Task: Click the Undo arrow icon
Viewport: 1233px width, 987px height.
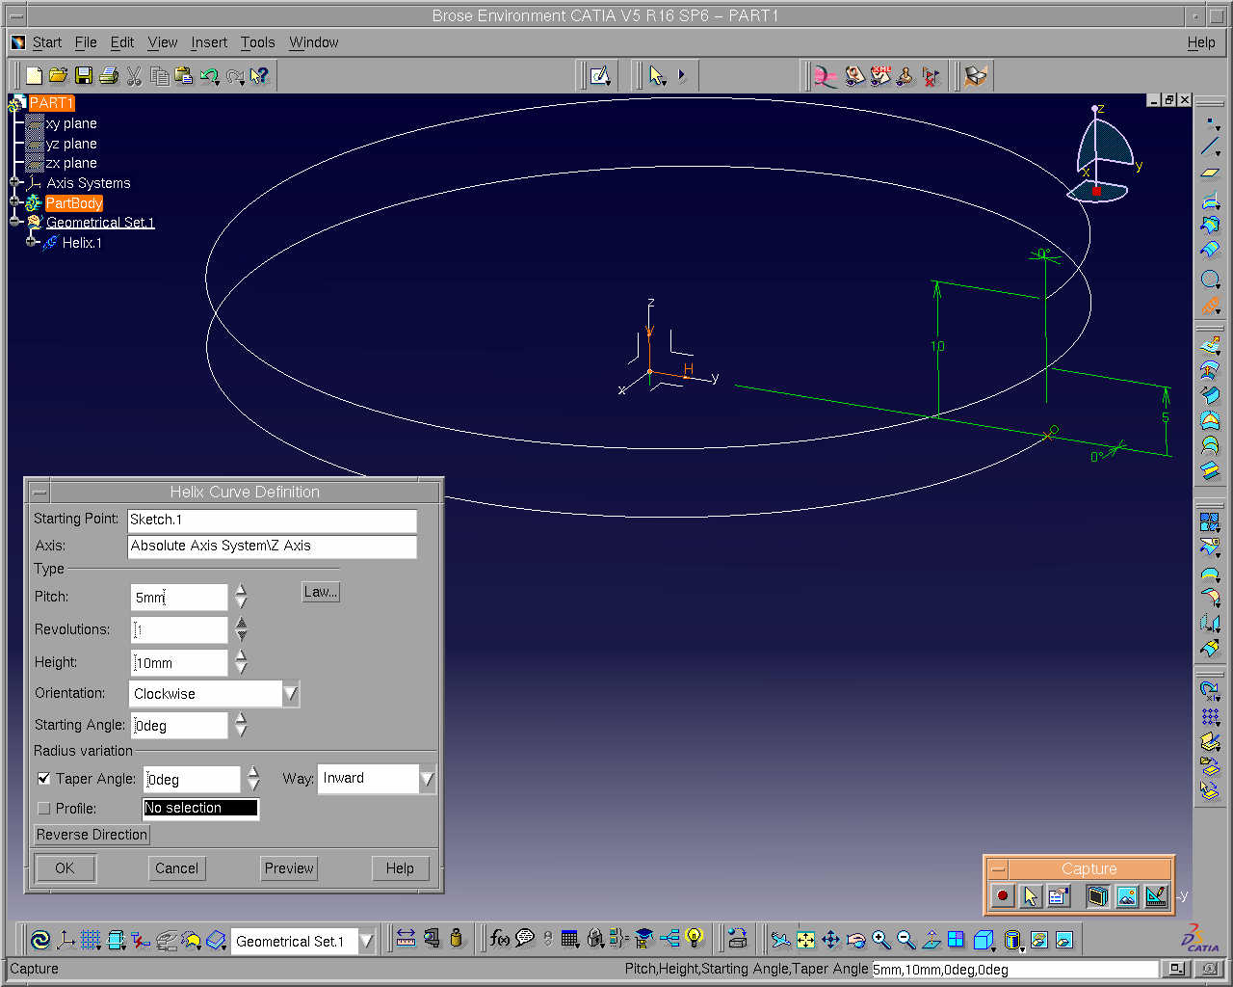Action: 209,75
